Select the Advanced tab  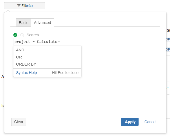[x=43, y=23]
